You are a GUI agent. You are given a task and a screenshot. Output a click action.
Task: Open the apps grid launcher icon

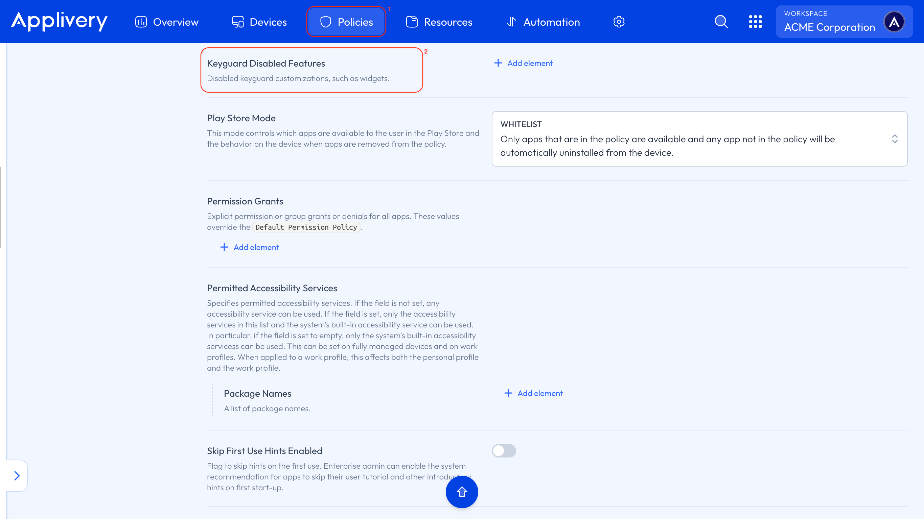click(756, 22)
